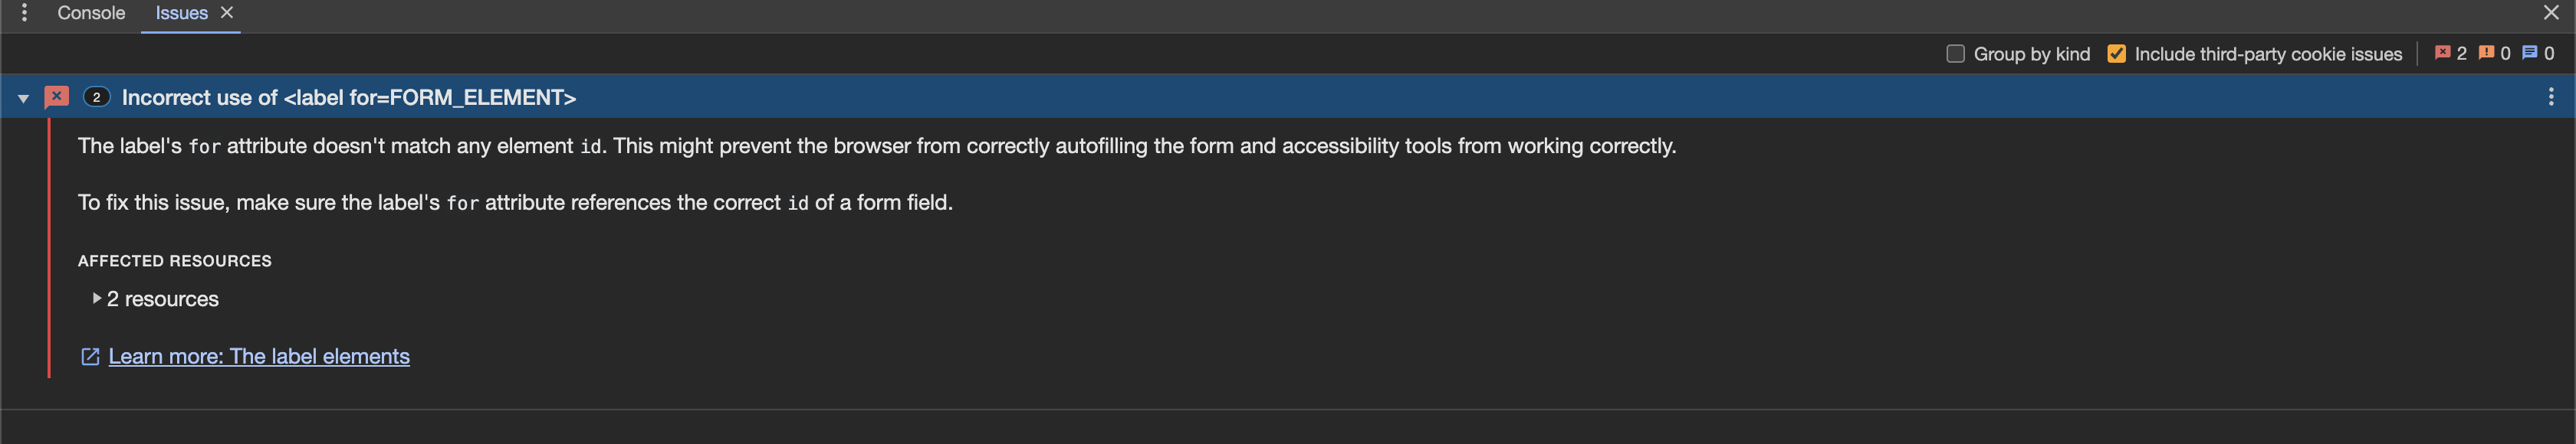Close the DevTools drawer

pos(2551,13)
